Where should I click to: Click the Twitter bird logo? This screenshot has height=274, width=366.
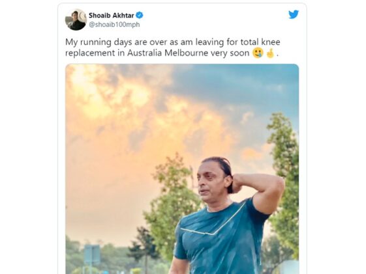[294, 14]
